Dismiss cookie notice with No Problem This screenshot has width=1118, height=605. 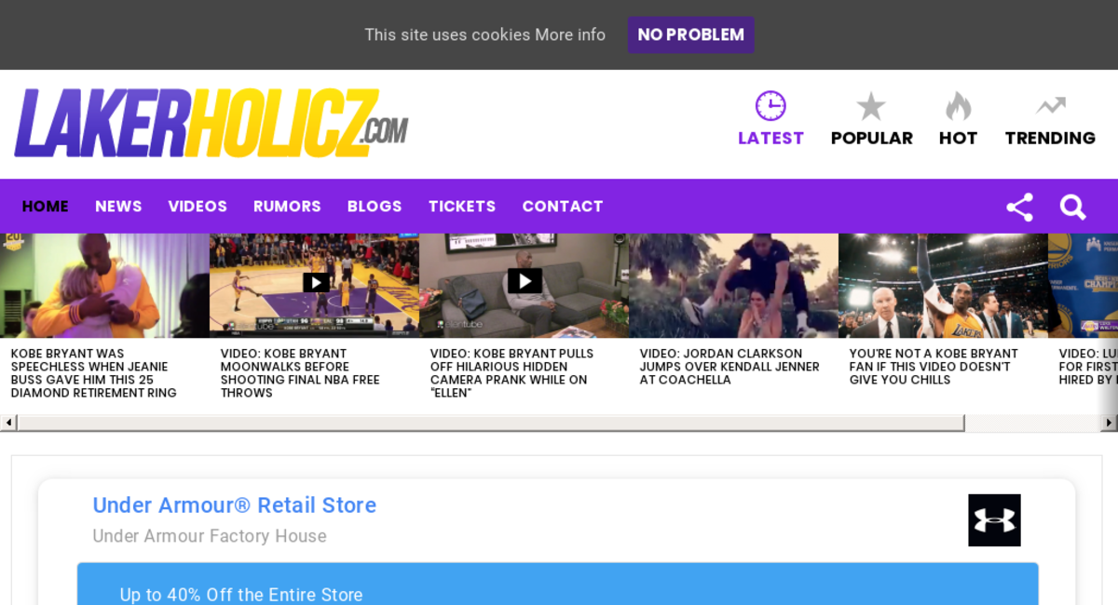690,34
